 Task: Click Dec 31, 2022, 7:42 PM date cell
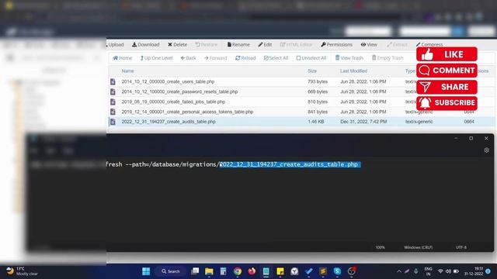tap(363, 122)
